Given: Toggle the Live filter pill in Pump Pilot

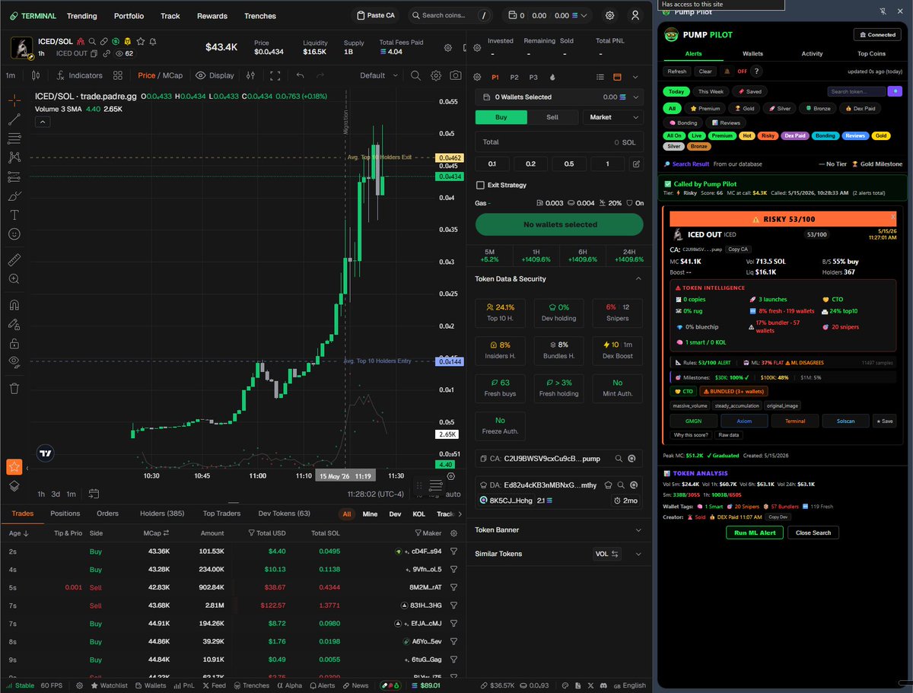Looking at the screenshot, I should click(698, 135).
